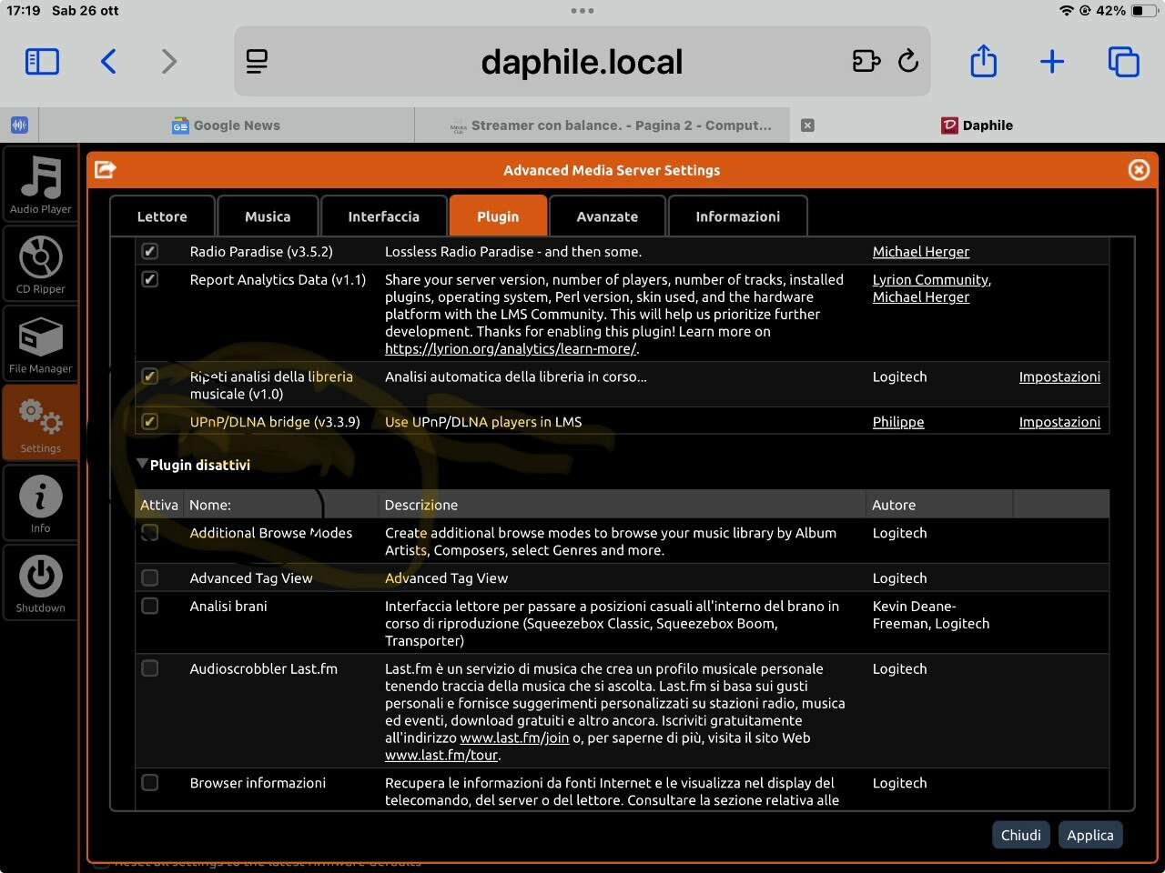Image resolution: width=1165 pixels, height=873 pixels.
Task: Select the Interfaccia tab
Action: [383, 216]
